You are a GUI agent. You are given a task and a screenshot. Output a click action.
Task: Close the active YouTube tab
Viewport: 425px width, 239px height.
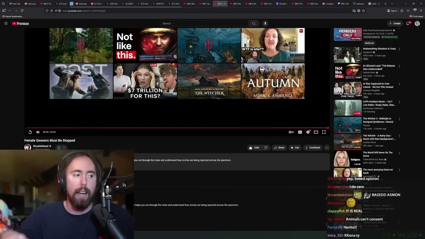225,4
